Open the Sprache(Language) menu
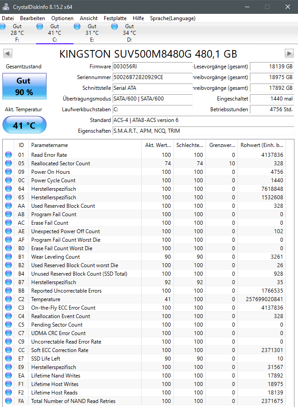This screenshot has width=298, height=407. (173, 18)
